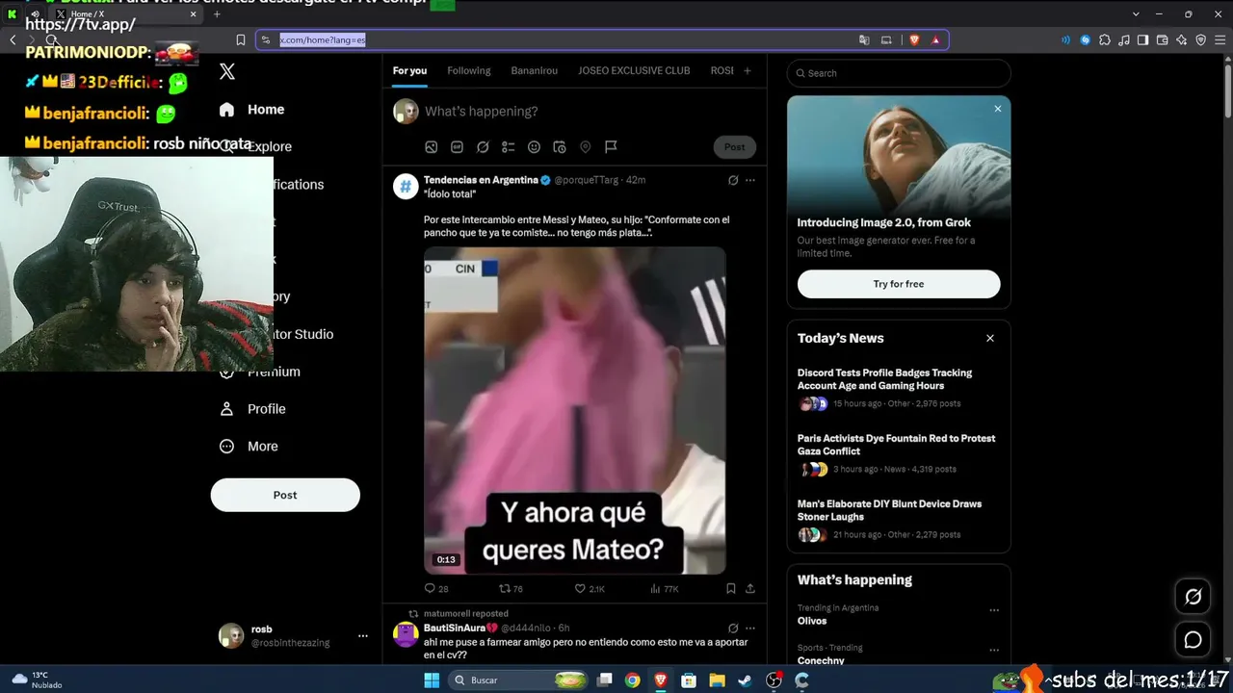
Task: Open Grok actions on BautiSinAura post
Action: pyautogui.click(x=733, y=629)
